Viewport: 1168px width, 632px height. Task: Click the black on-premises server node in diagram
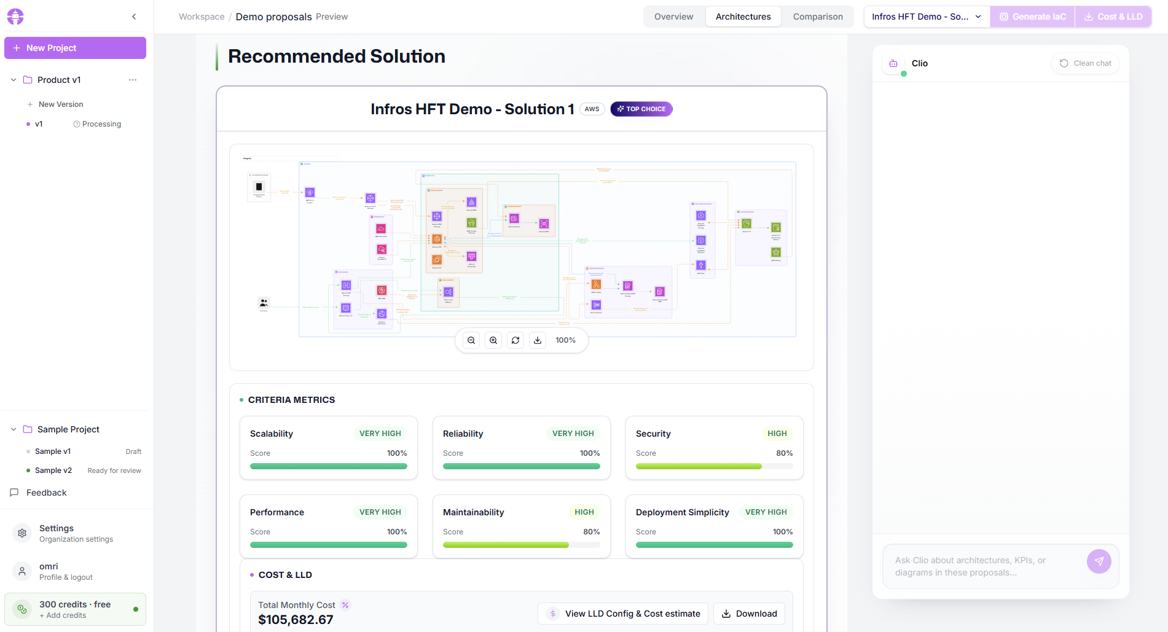[259, 187]
